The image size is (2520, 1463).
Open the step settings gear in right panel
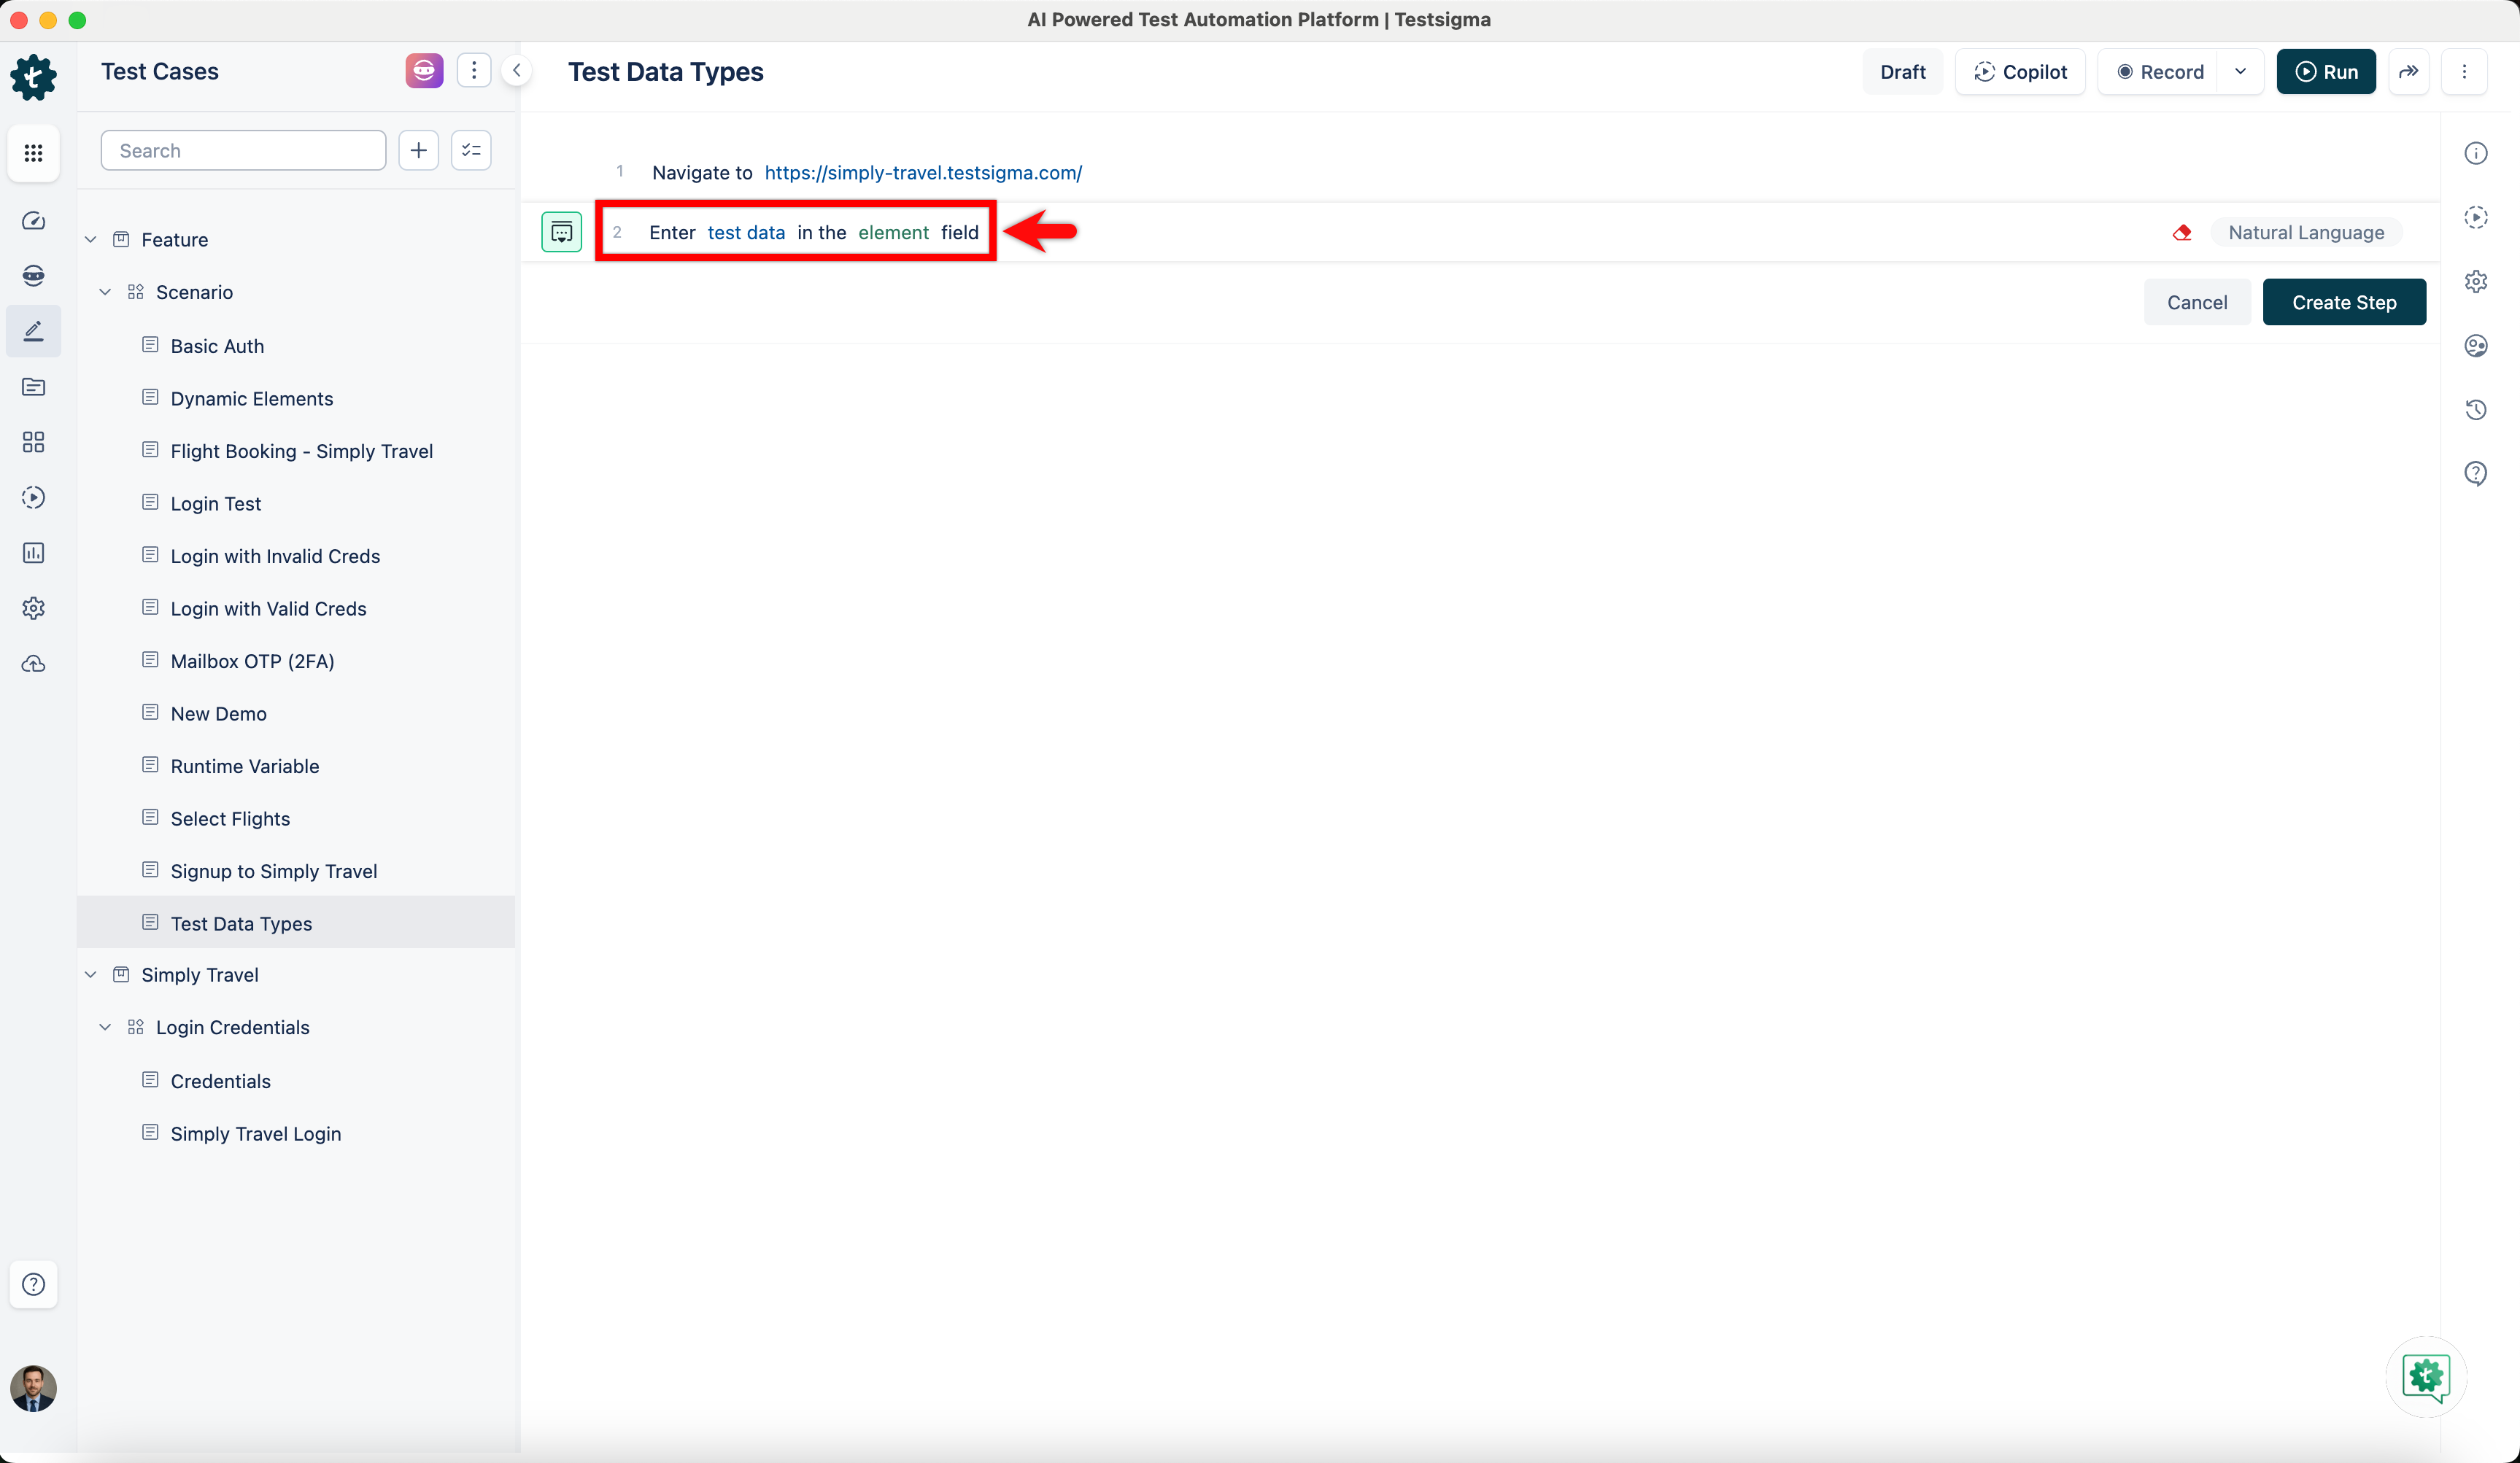(x=2475, y=282)
